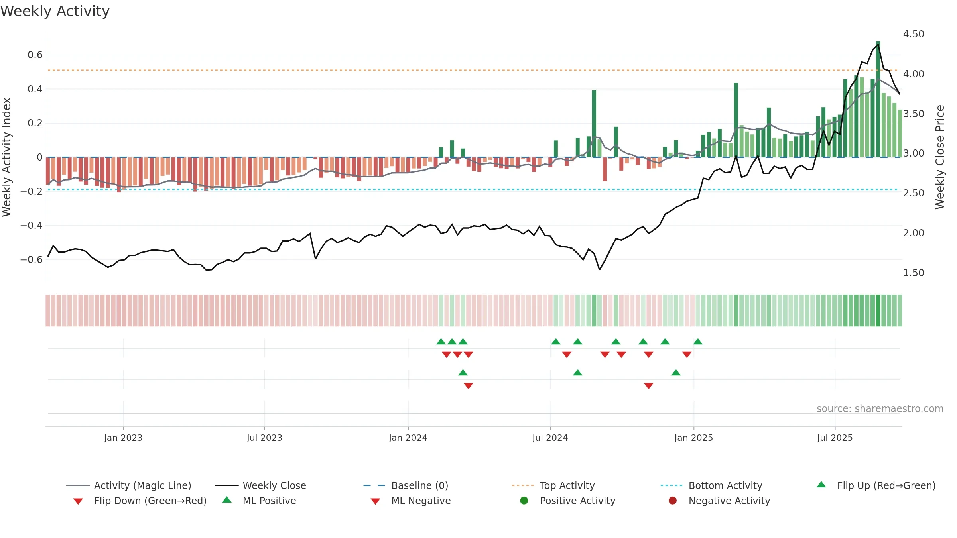
Task: Click the −0.2 left axis tick label
Action: (x=32, y=191)
